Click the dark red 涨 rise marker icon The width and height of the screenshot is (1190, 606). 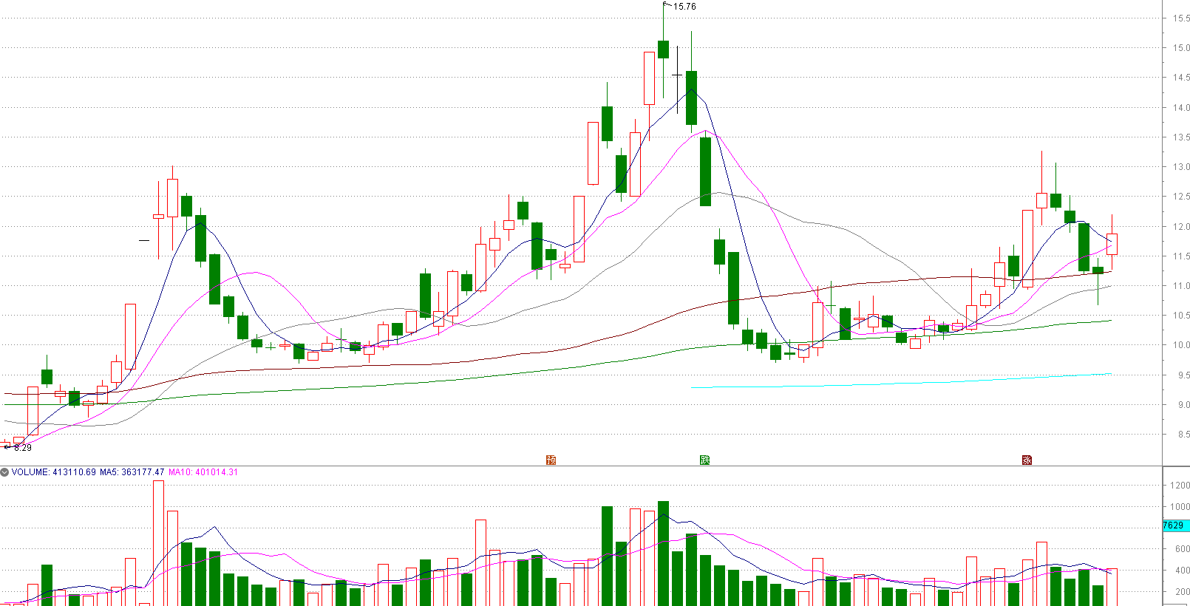tap(1027, 460)
